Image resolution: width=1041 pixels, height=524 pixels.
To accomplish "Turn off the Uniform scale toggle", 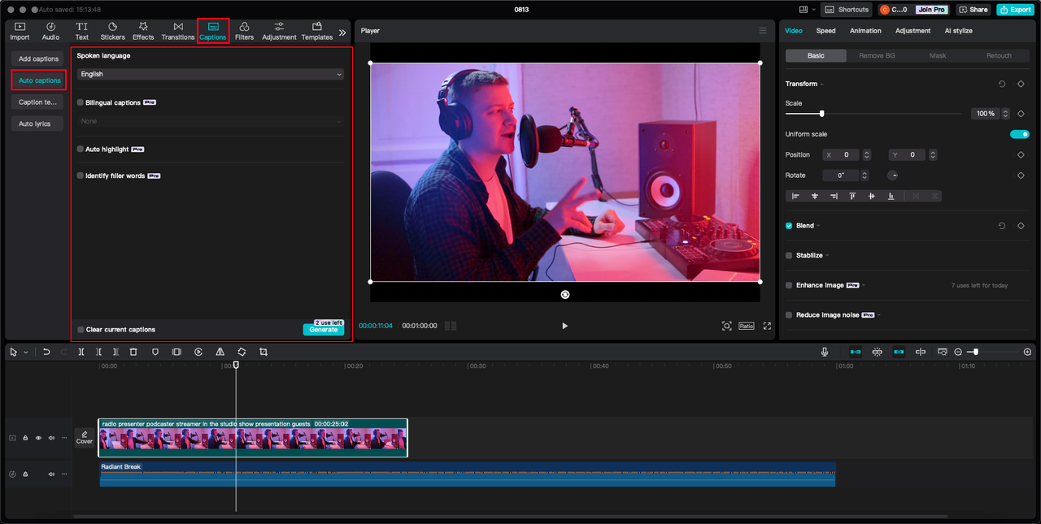I will [x=1019, y=134].
